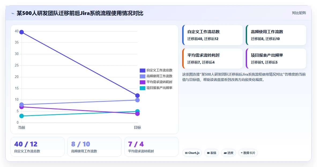Click the 当前 x-axis label

21,127
